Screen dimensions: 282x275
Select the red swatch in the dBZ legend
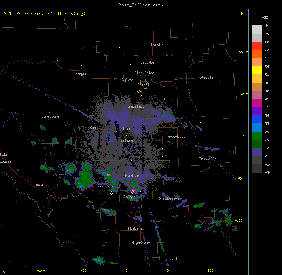257,46
